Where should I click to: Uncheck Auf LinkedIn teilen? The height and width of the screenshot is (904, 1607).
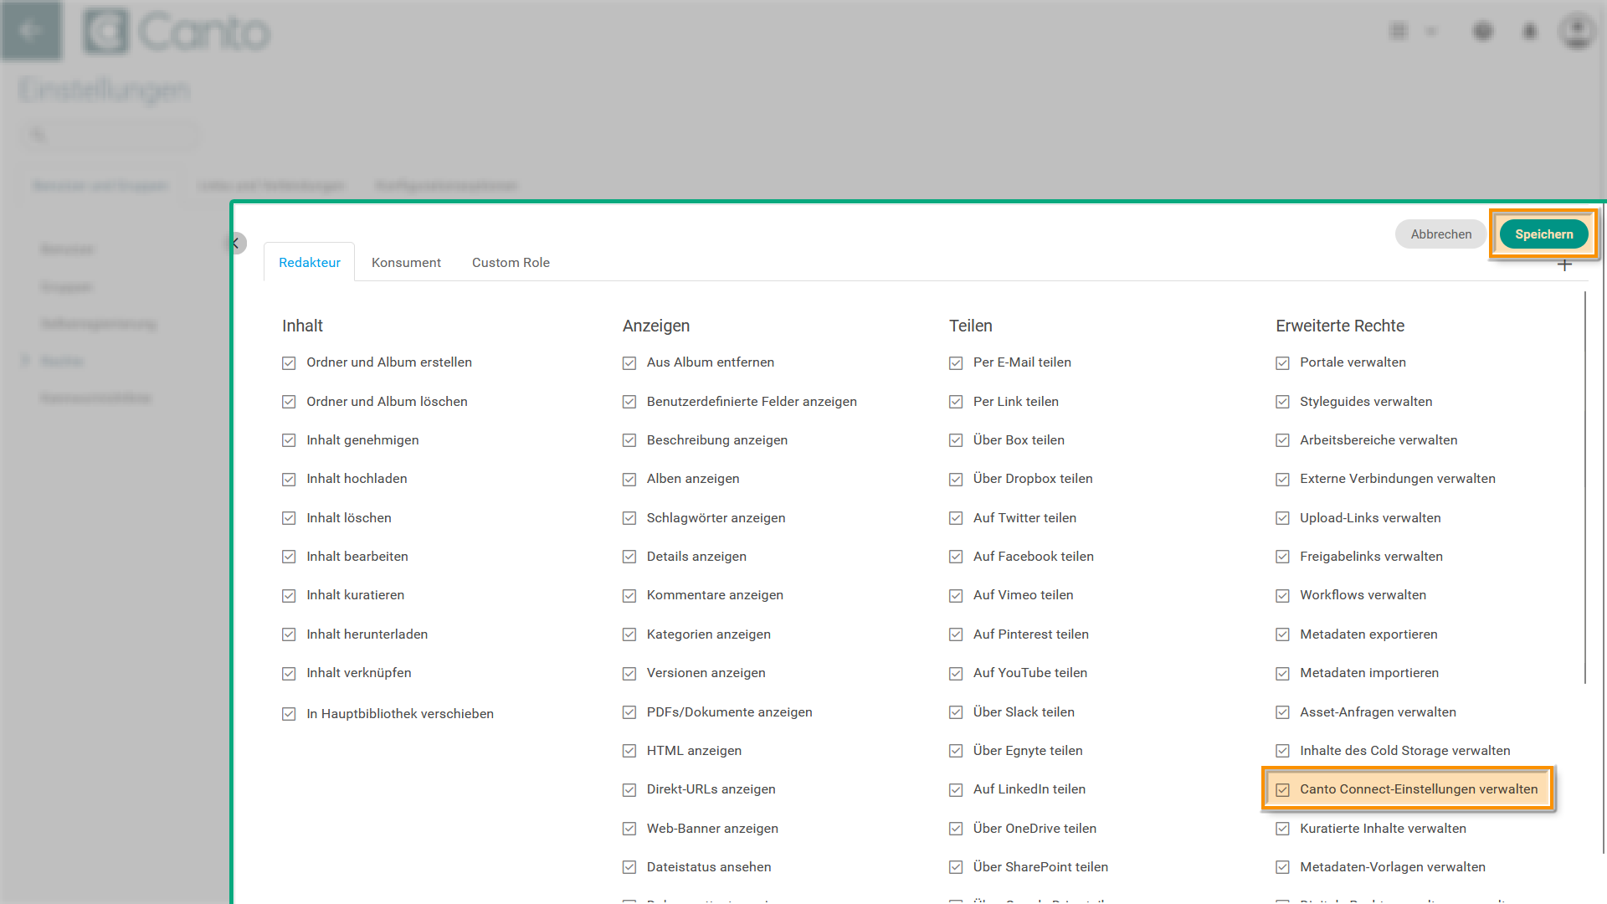[x=956, y=790]
